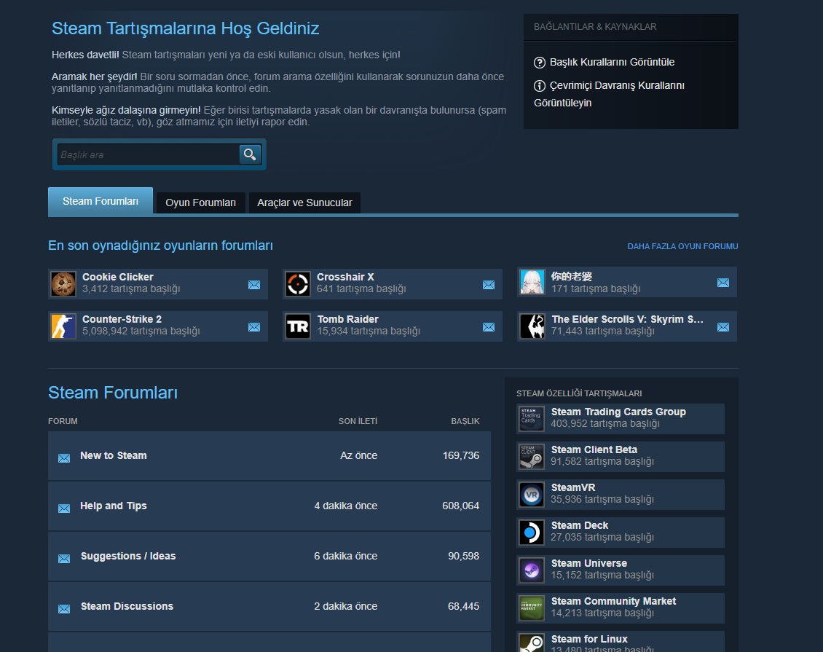Click the Crosshair X game icon
Viewport: 823px width, 652px height.
298,284
